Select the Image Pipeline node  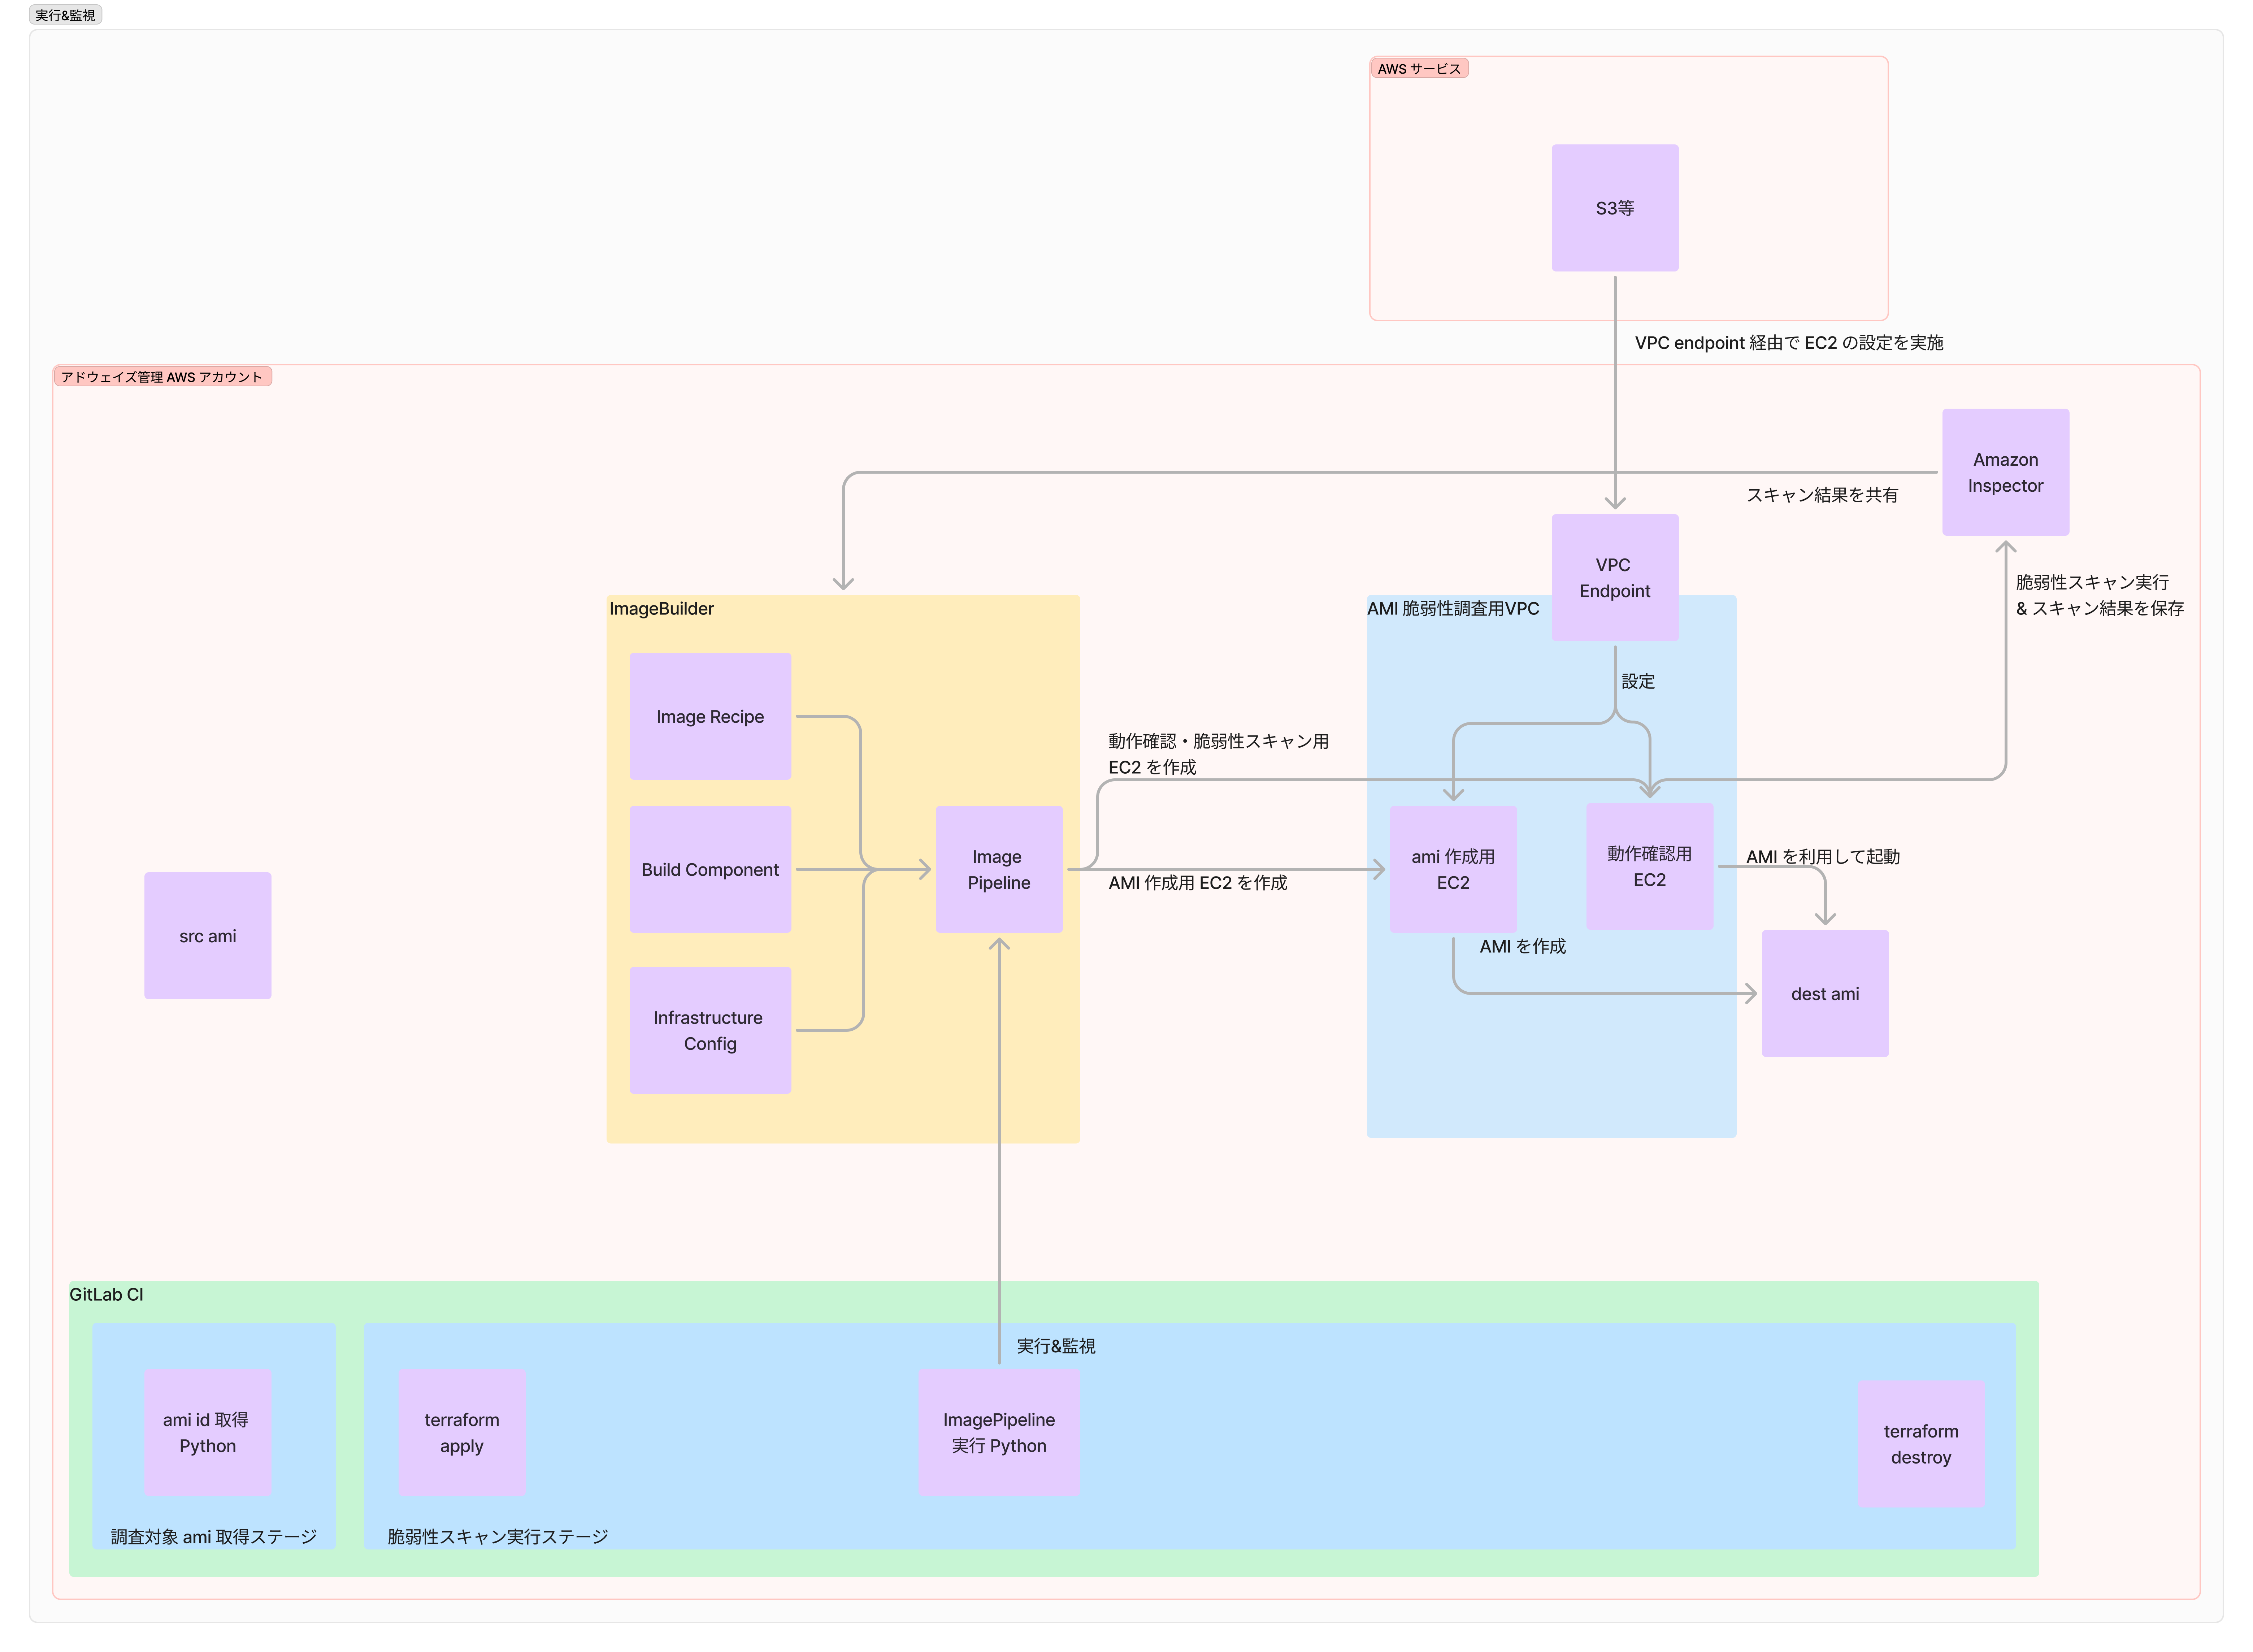tap(998, 869)
